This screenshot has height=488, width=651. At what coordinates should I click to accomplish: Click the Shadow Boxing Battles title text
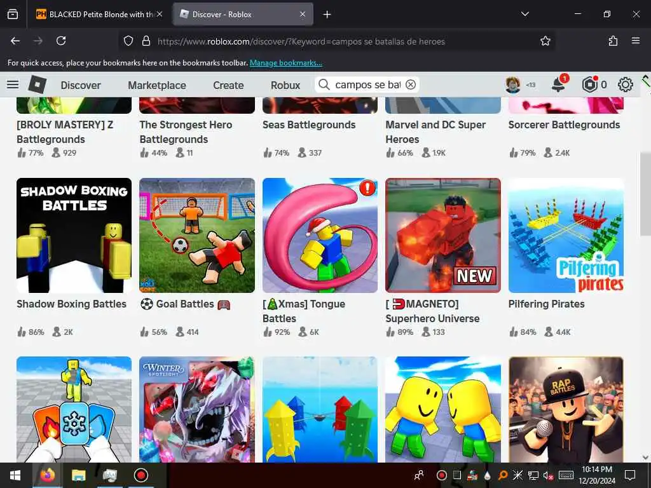(x=71, y=304)
